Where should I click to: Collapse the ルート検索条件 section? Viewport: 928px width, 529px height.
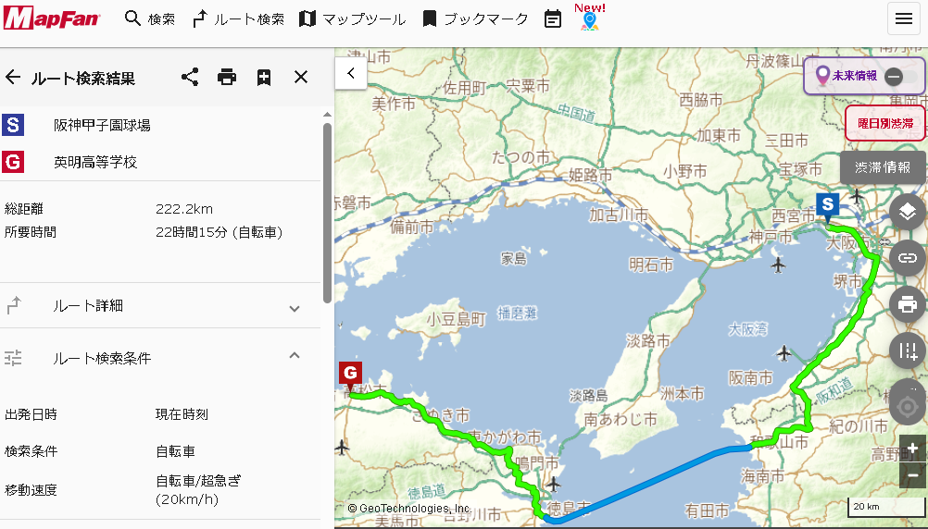tap(295, 355)
